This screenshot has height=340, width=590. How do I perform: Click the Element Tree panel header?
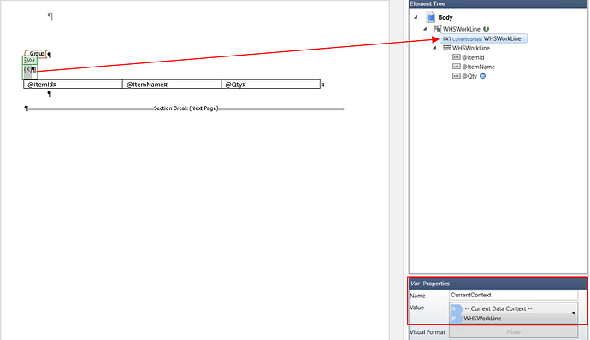[x=499, y=3]
